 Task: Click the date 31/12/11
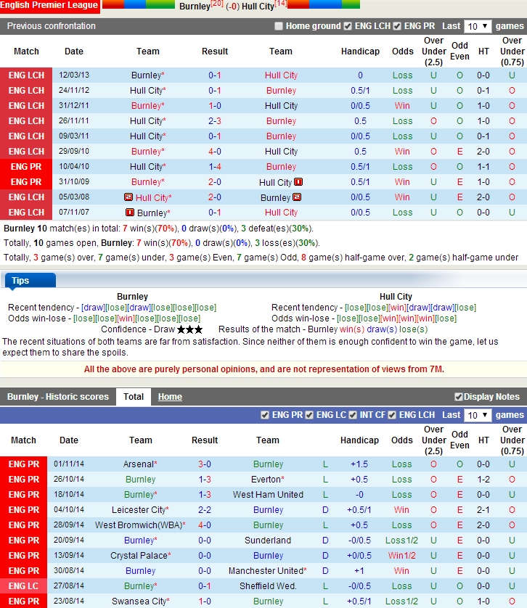click(74, 105)
